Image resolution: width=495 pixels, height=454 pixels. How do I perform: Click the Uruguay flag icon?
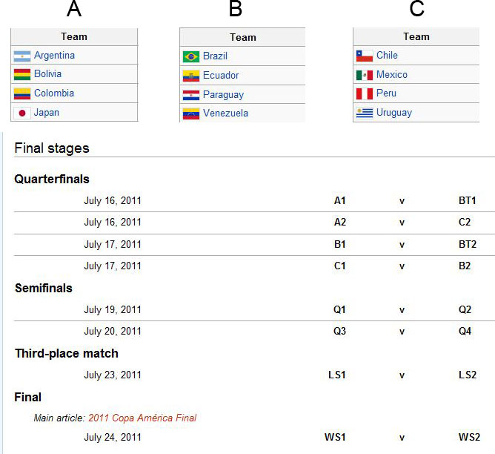click(365, 113)
